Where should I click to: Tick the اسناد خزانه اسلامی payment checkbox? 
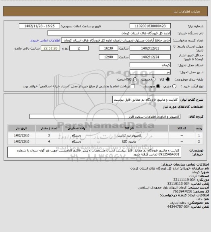pyautogui.click(x=133, y=86)
